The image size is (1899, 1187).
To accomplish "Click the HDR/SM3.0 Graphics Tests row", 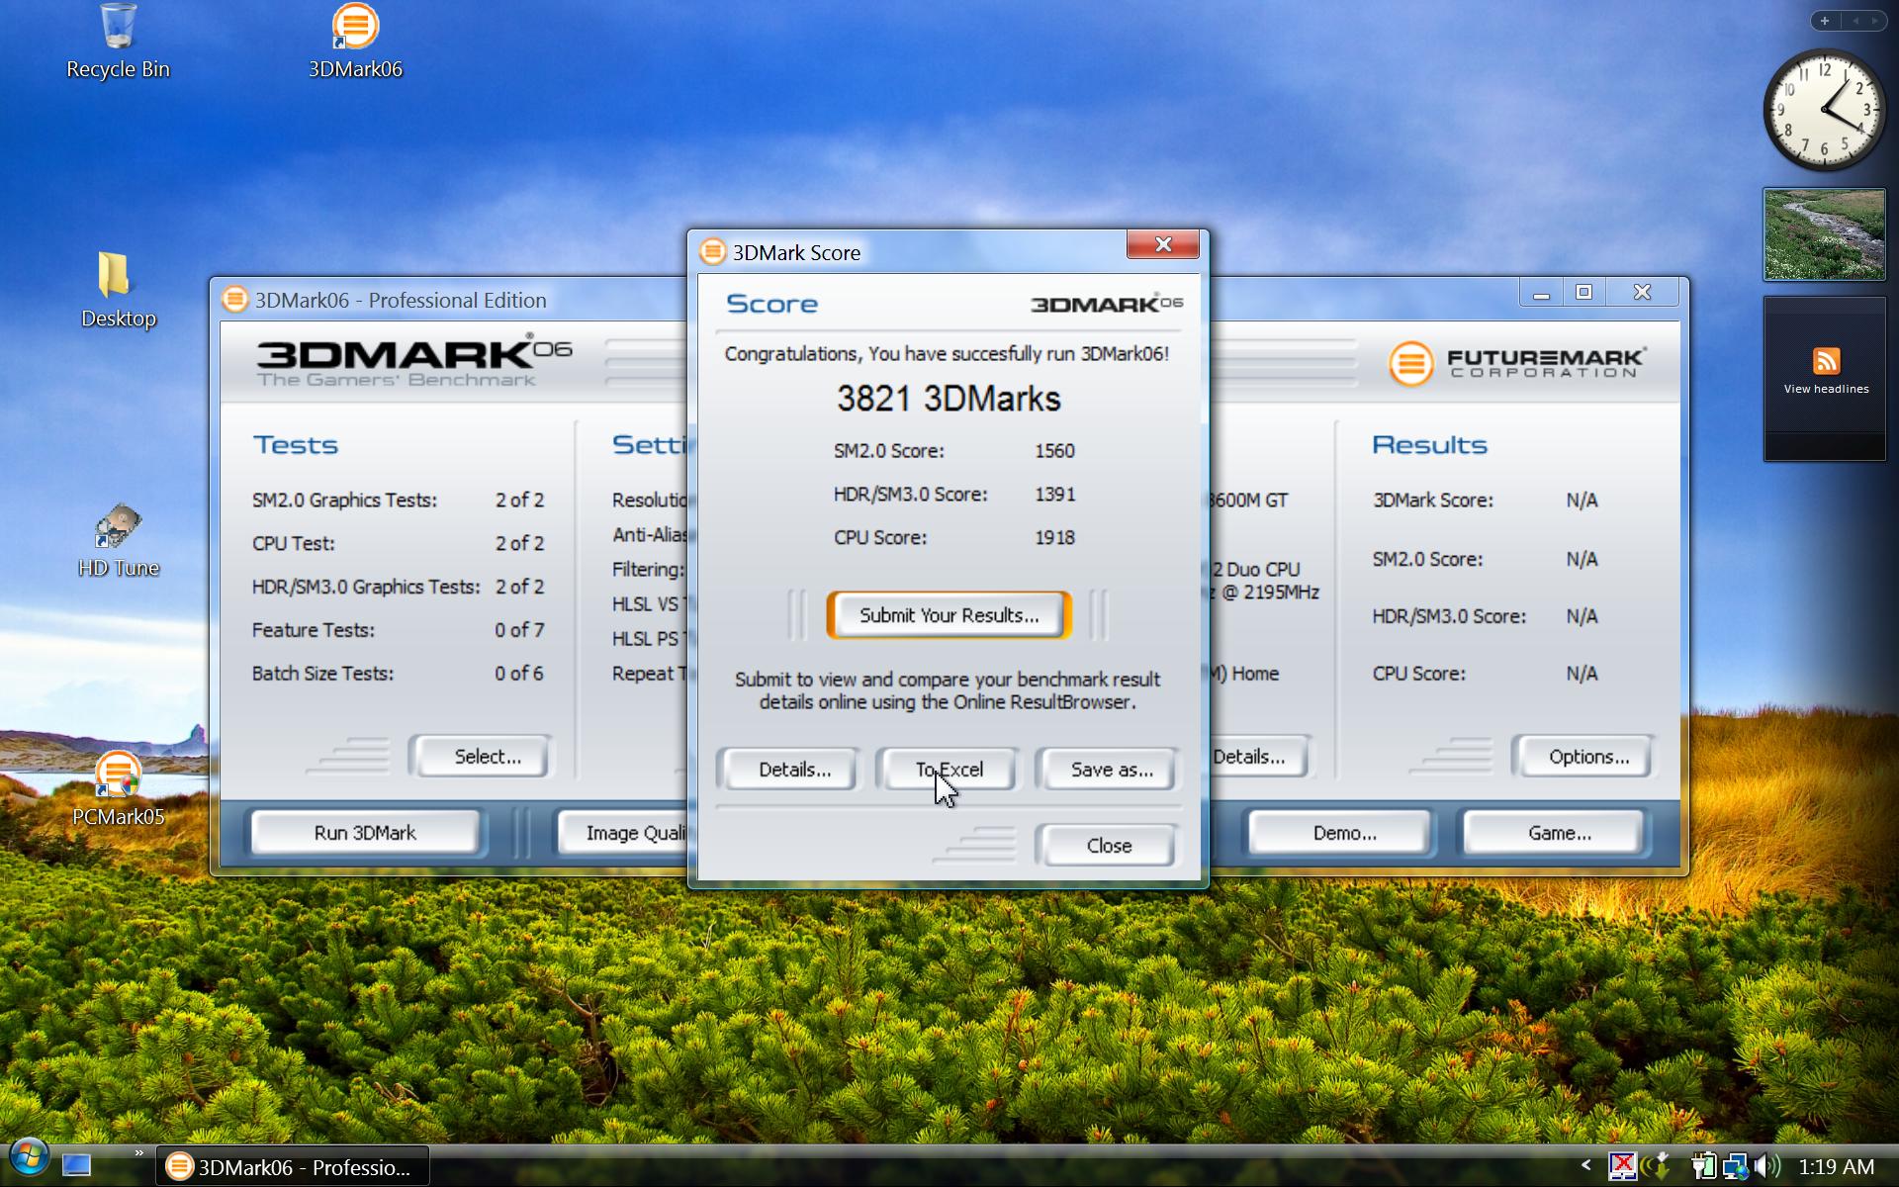I will pos(398,587).
